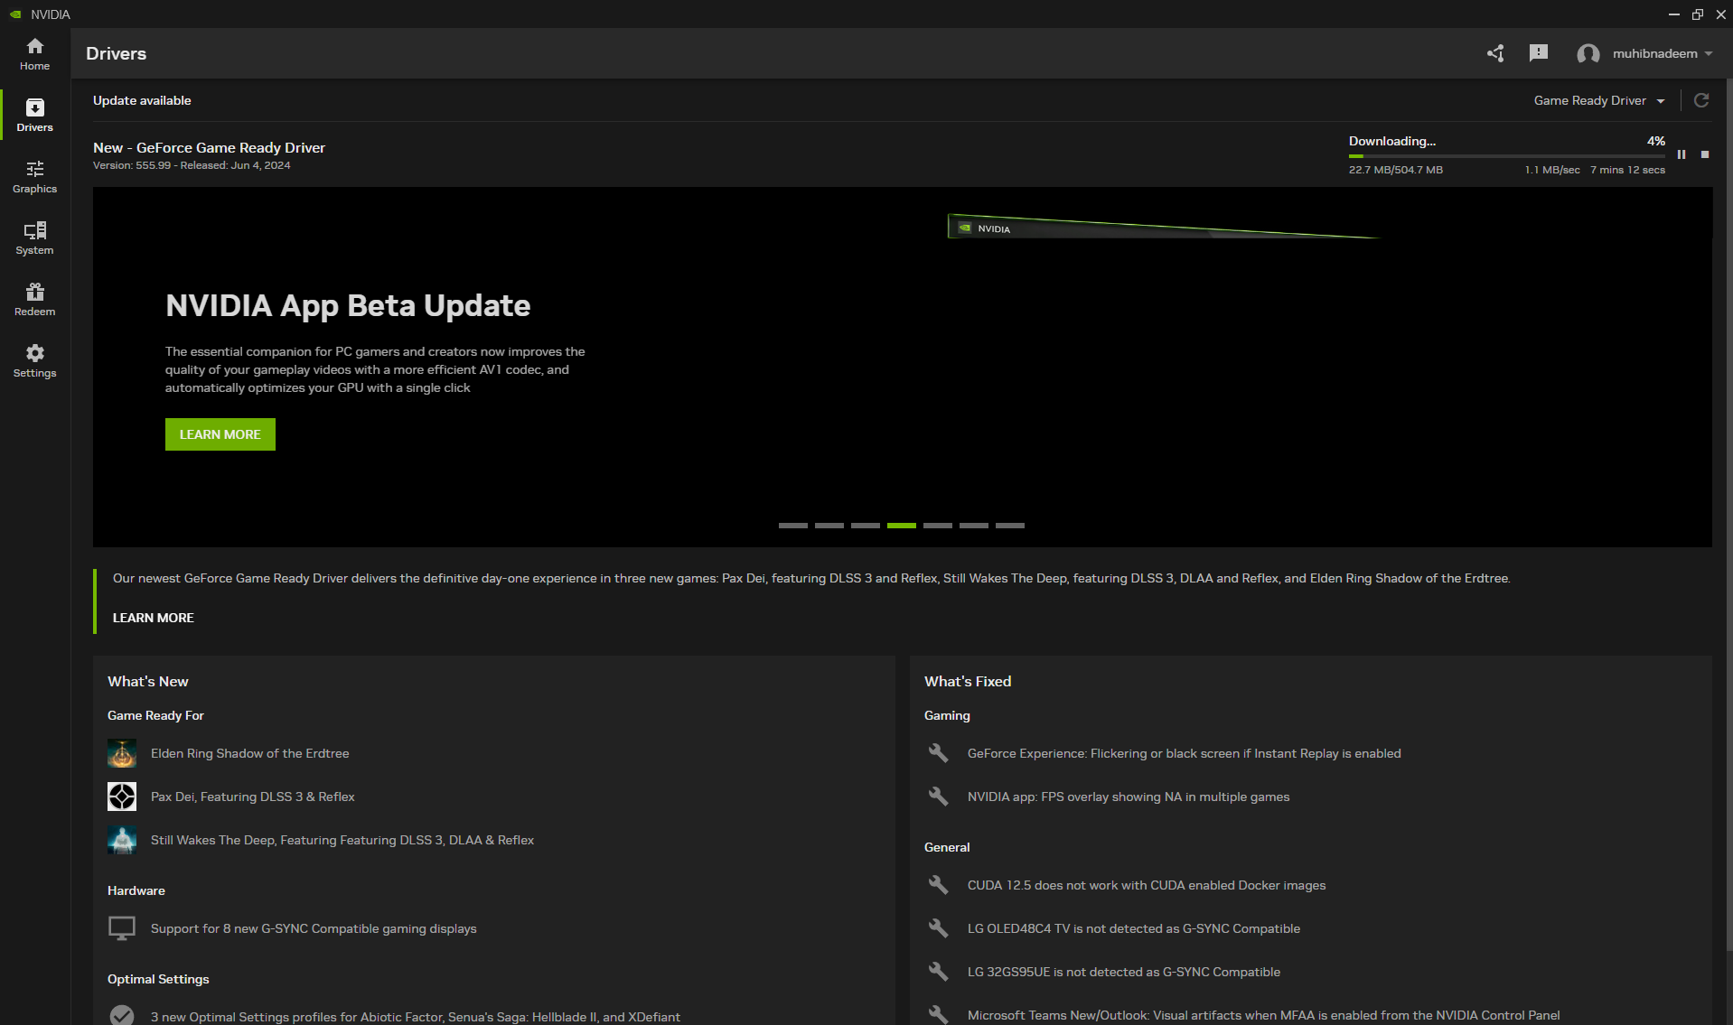Click the '22.7 MB/504.7 MB' download size

click(x=1396, y=170)
